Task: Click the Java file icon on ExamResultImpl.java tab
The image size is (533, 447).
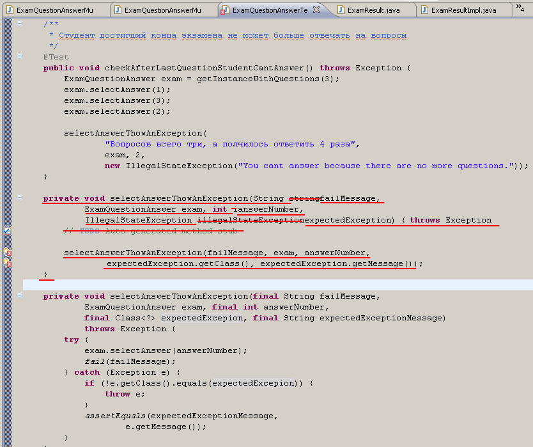Action: [425, 9]
